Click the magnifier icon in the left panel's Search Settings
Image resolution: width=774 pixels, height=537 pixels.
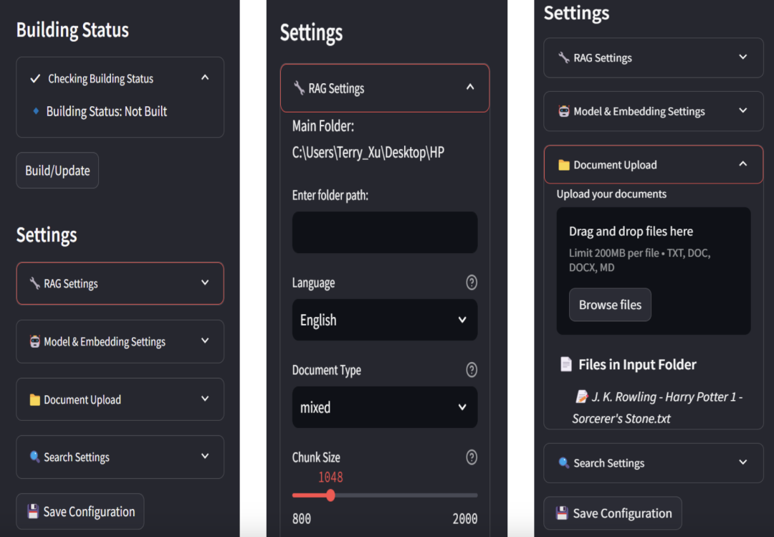(34, 457)
